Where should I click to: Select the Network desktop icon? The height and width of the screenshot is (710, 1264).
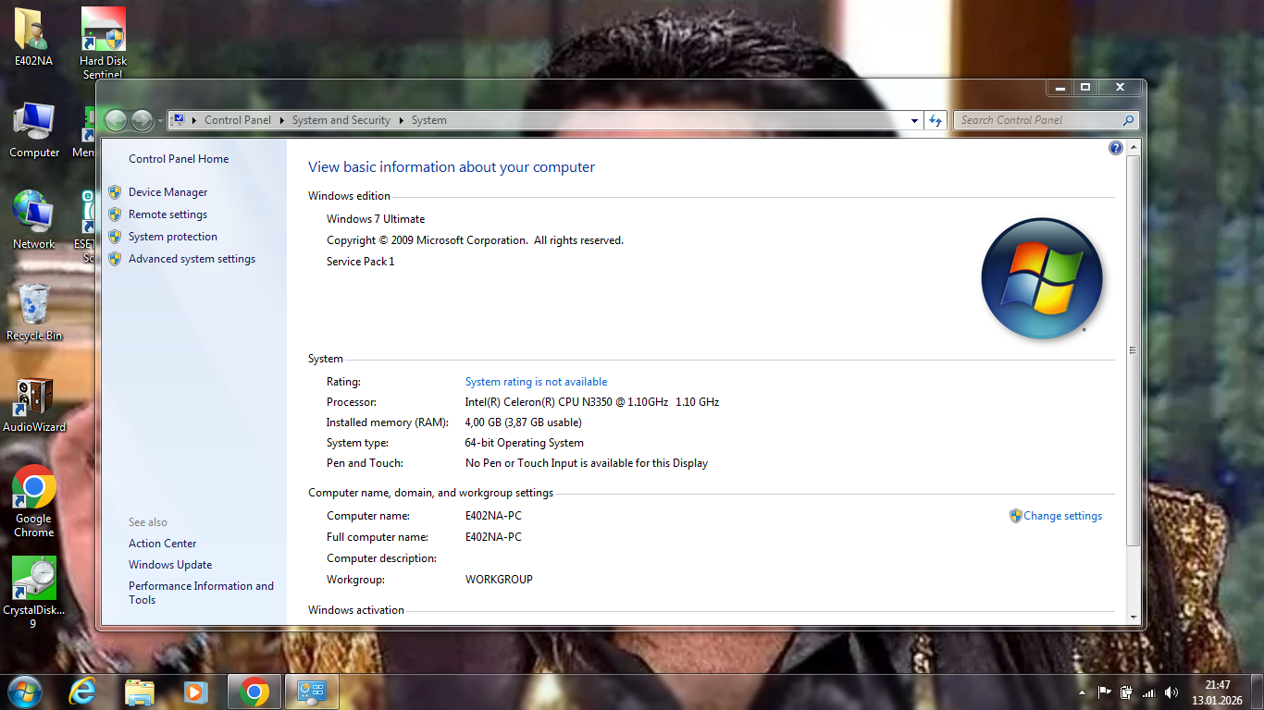tap(34, 220)
